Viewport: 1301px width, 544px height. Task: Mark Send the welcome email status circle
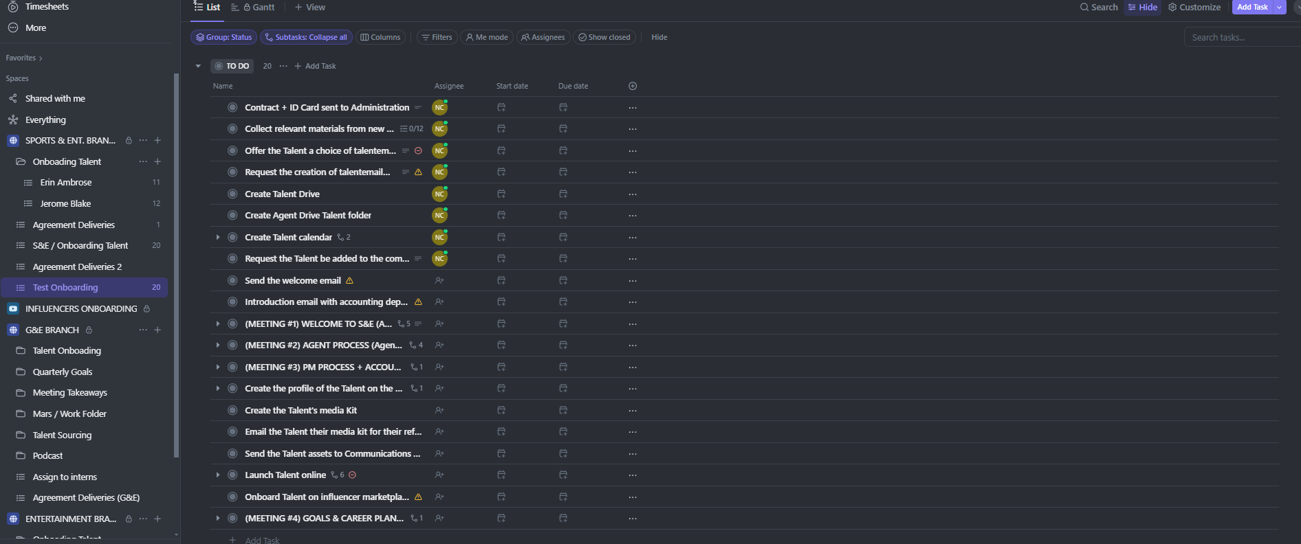(232, 280)
